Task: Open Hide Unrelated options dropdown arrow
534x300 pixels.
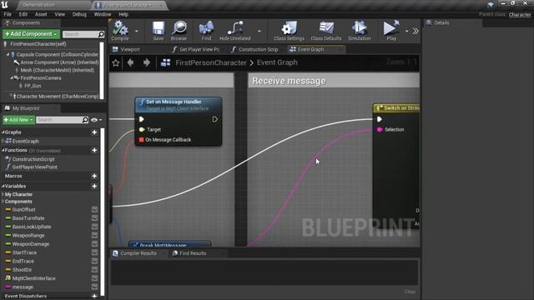Action: [x=259, y=32]
